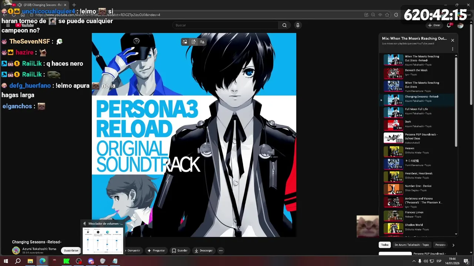Select 'Dorft' track in the mix list
The height and width of the screenshot is (266, 474).
click(x=417, y=125)
